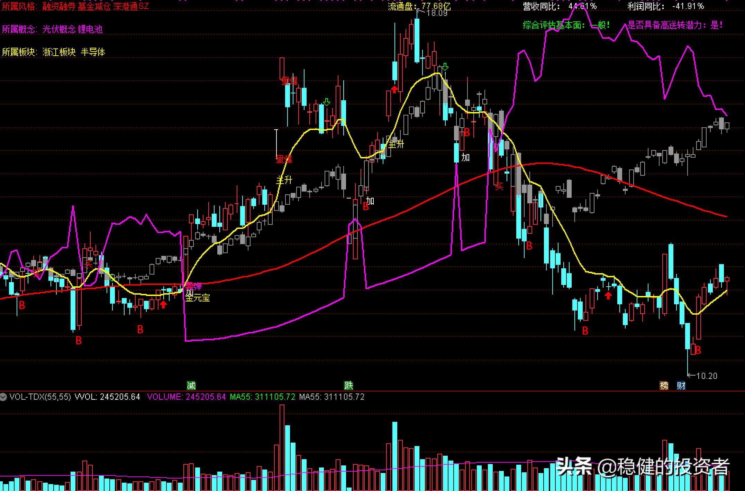Click the green MA55 value label
Image resolution: width=745 pixels, height=491 pixels.
click(262, 397)
